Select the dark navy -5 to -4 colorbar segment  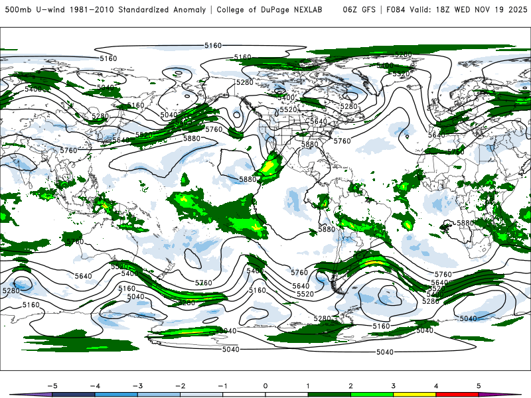pos(74,395)
